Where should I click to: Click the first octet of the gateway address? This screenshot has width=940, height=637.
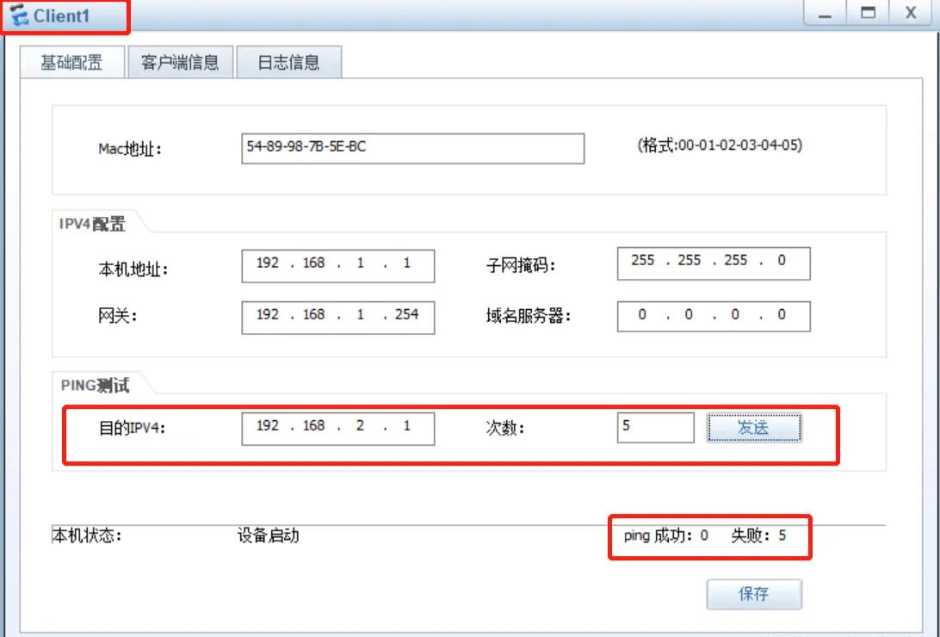tap(269, 317)
